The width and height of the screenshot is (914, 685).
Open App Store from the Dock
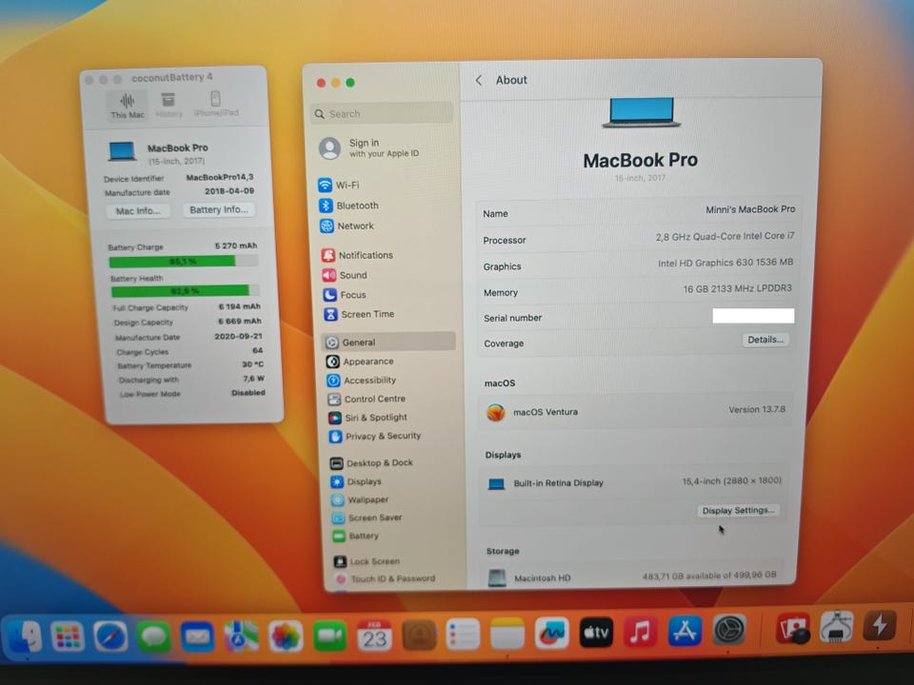point(685,631)
